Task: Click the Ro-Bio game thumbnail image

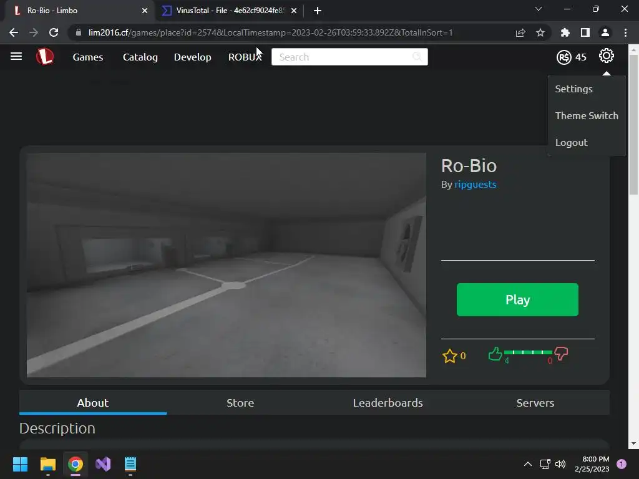Action: point(226,264)
